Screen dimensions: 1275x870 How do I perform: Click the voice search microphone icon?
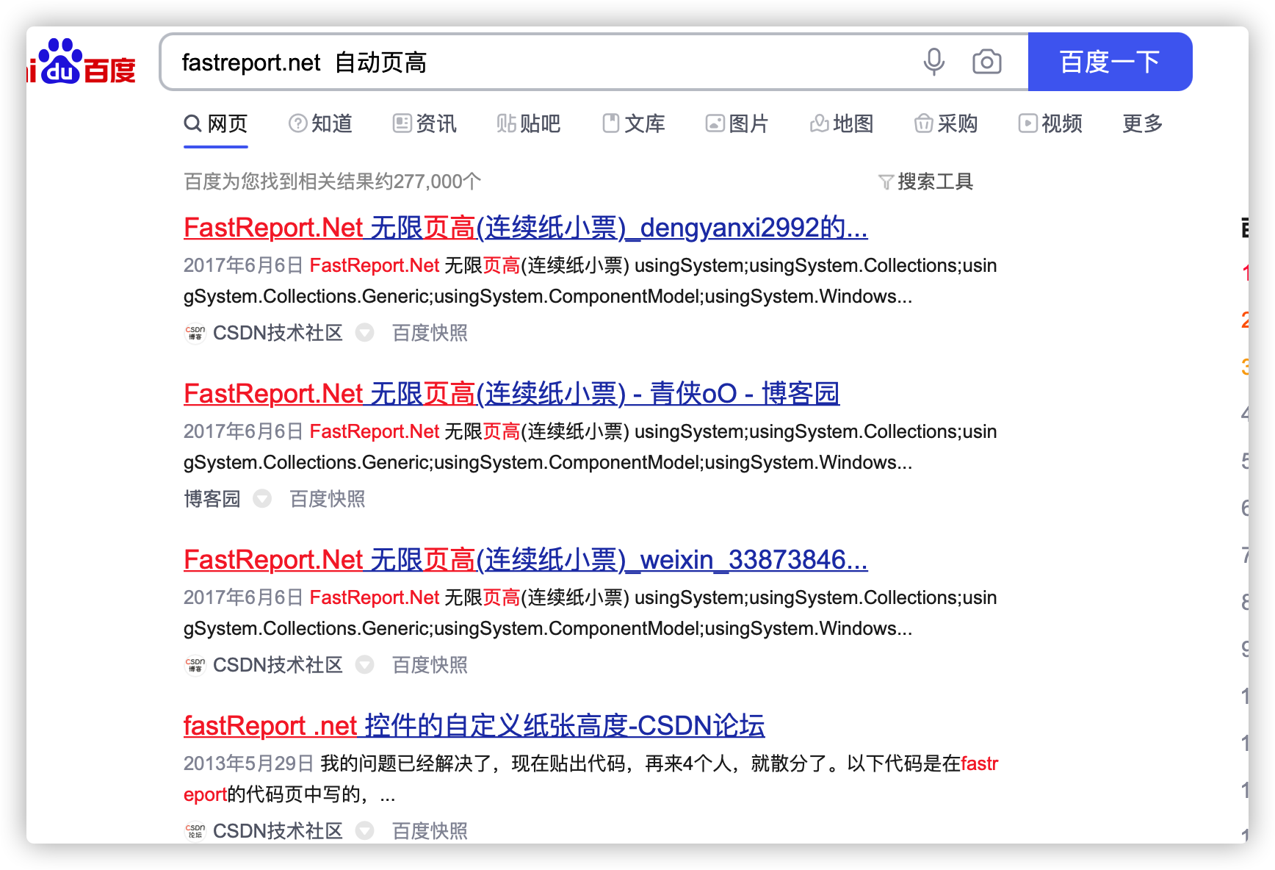pos(933,62)
